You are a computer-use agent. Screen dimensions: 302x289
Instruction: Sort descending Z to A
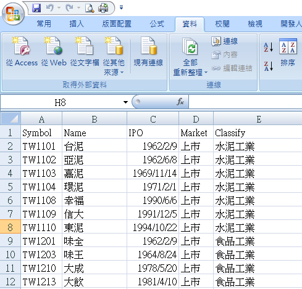click(269, 66)
